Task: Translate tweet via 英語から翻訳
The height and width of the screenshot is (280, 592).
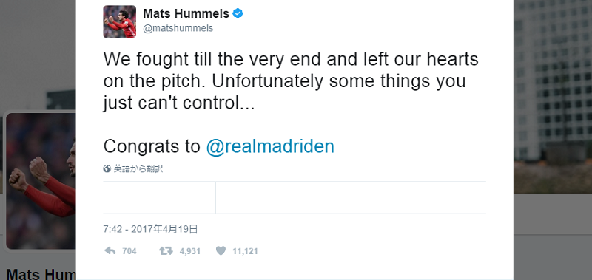Action: (138, 169)
